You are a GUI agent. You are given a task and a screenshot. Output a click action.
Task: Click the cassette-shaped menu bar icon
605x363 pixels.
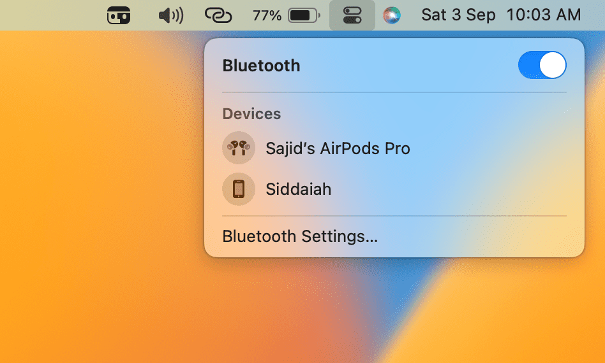pos(119,15)
